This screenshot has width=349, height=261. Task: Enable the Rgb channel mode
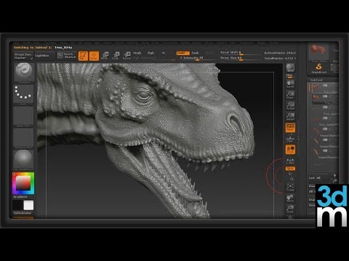coord(151,53)
